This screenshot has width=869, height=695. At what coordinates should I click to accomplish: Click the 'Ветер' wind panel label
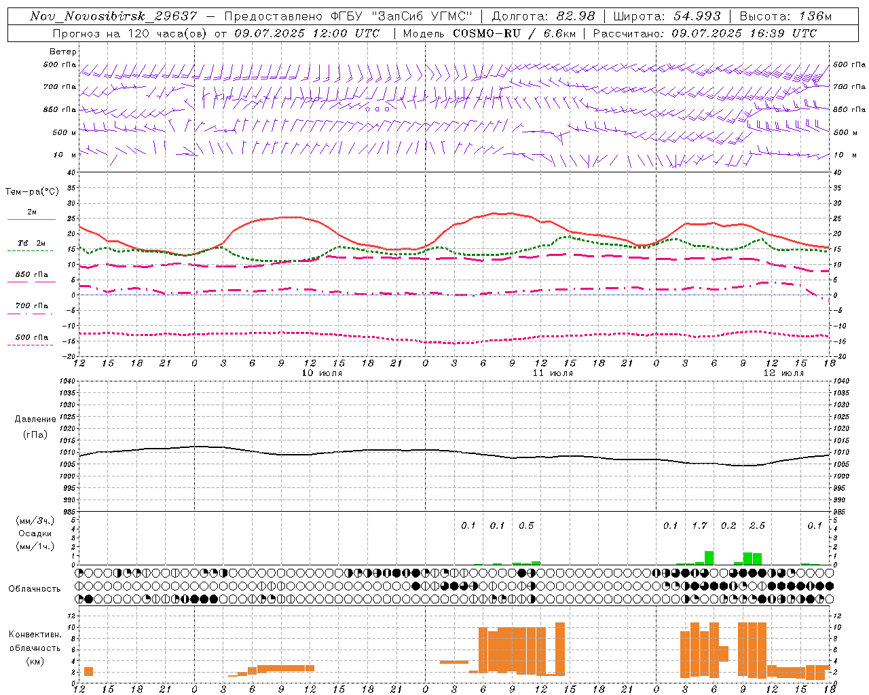(63, 52)
